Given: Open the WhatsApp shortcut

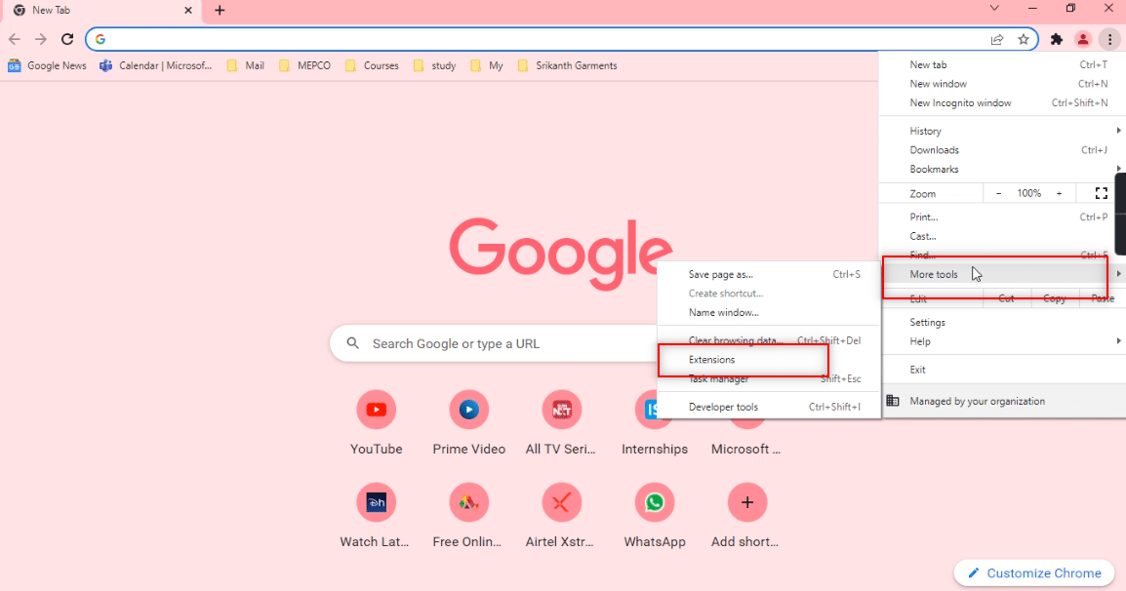Looking at the screenshot, I should click(654, 515).
